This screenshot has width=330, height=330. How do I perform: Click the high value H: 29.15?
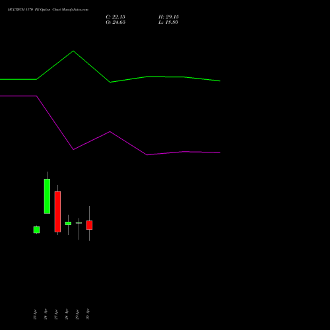pyautogui.click(x=168, y=17)
